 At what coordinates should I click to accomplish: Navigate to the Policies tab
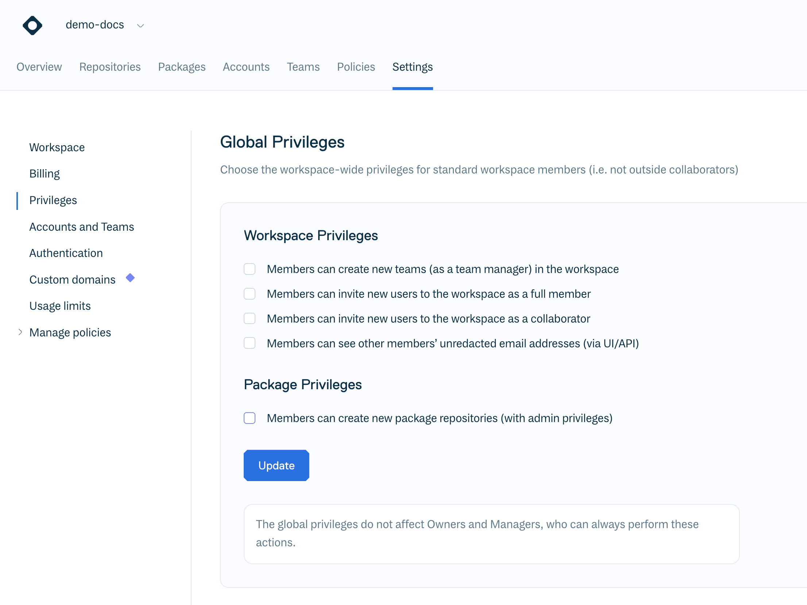point(356,67)
